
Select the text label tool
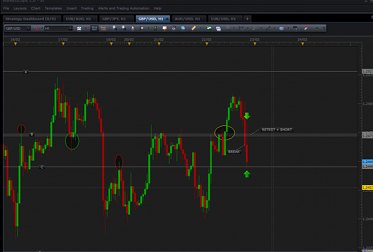[295, 28]
